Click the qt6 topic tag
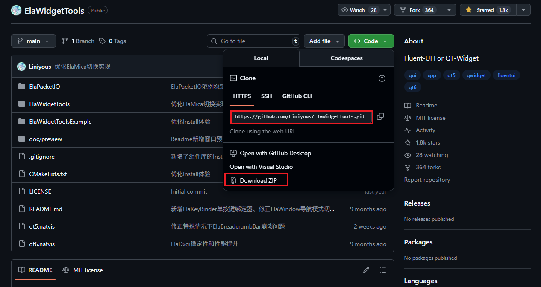The height and width of the screenshot is (287, 541). [x=413, y=87]
